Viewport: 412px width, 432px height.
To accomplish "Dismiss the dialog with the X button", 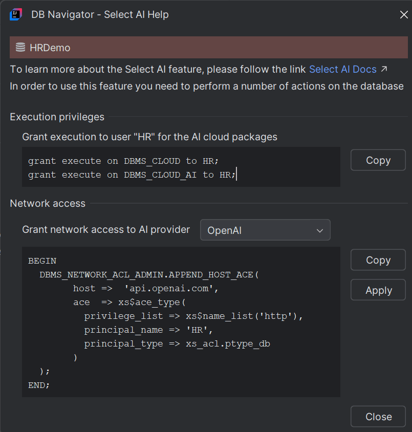I will pos(404,14).
